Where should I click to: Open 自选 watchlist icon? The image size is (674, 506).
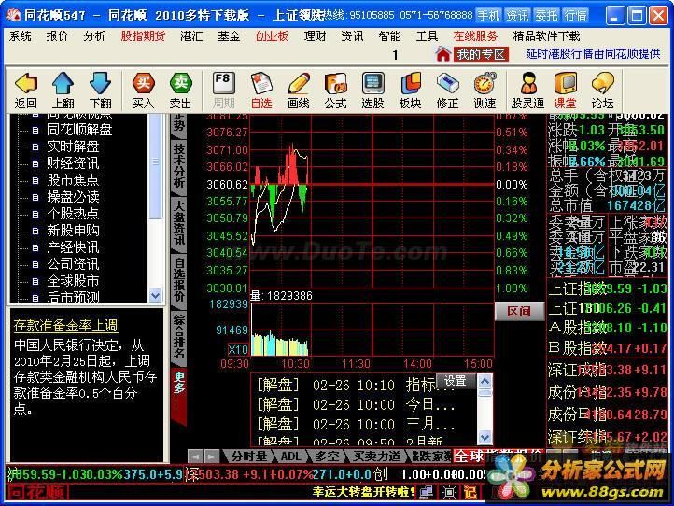point(261,83)
